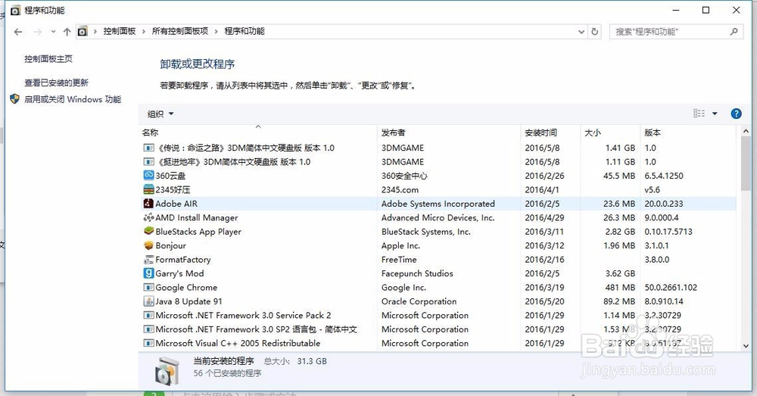Click the 2345好压 archive icon

(x=148, y=189)
